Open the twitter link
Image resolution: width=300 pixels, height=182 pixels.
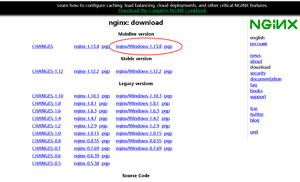257,114
